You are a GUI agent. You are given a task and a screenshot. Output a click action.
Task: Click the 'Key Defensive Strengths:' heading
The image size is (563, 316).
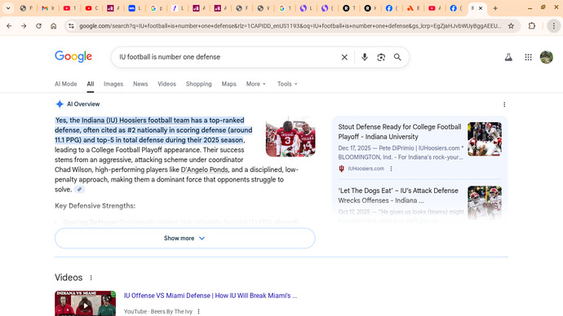click(x=95, y=206)
